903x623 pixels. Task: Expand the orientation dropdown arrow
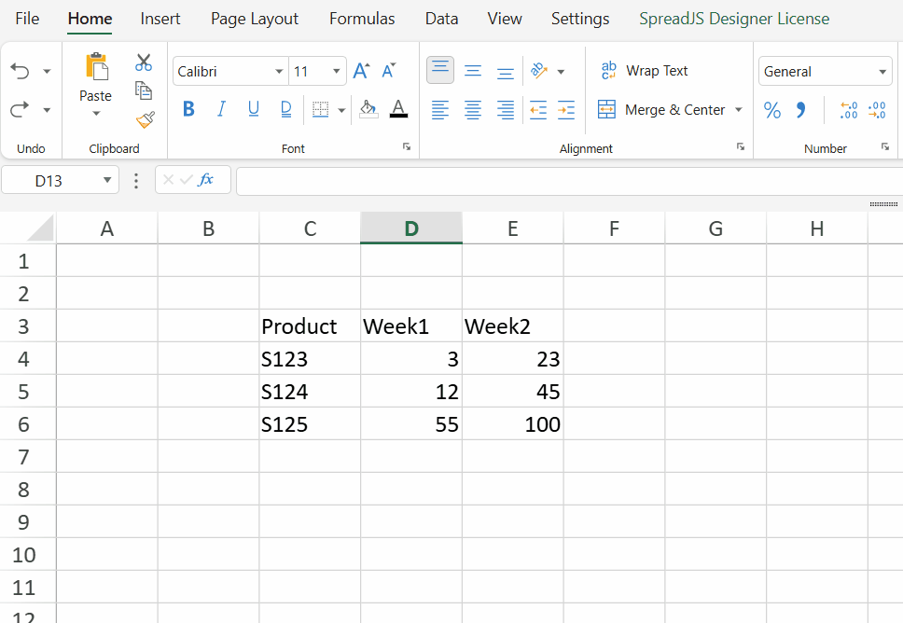tap(561, 72)
